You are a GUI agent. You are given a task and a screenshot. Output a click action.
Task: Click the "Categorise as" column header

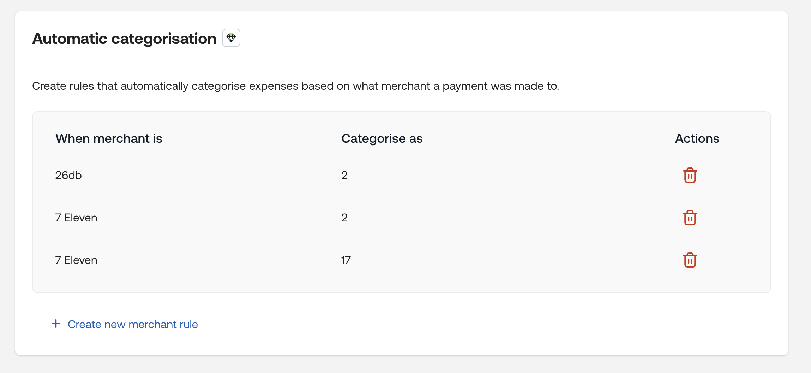[382, 138]
